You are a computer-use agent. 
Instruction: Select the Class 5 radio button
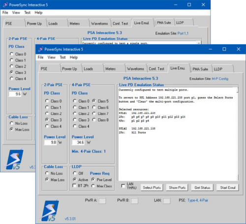point(94,101)
